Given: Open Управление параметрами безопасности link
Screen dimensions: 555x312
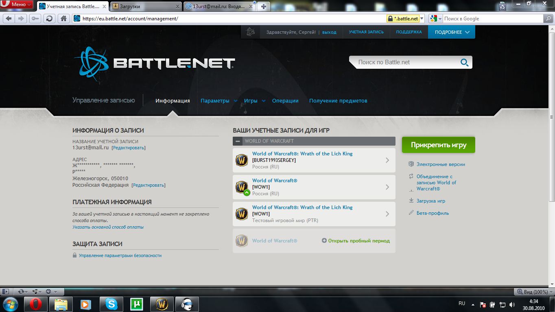Looking at the screenshot, I should 120,255.
